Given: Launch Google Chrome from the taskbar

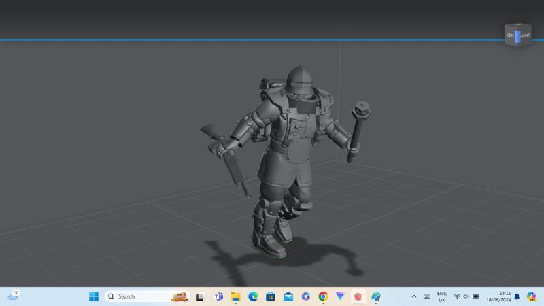Looking at the screenshot, I should click(x=323, y=296).
